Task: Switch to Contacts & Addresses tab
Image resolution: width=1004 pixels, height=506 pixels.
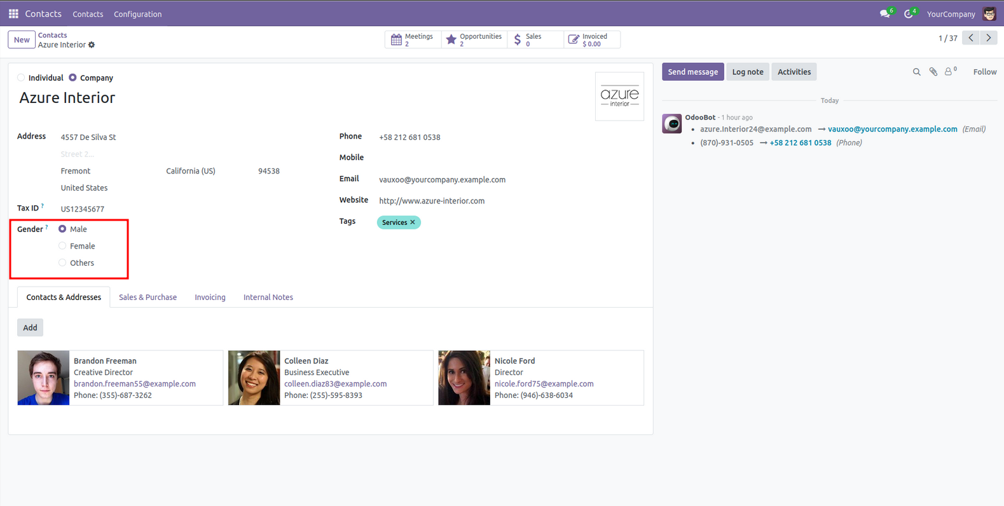Action: [x=64, y=297]
